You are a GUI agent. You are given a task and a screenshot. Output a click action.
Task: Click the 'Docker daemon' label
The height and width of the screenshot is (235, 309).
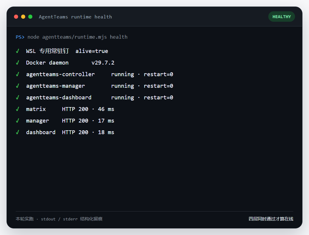click(47, 63)
